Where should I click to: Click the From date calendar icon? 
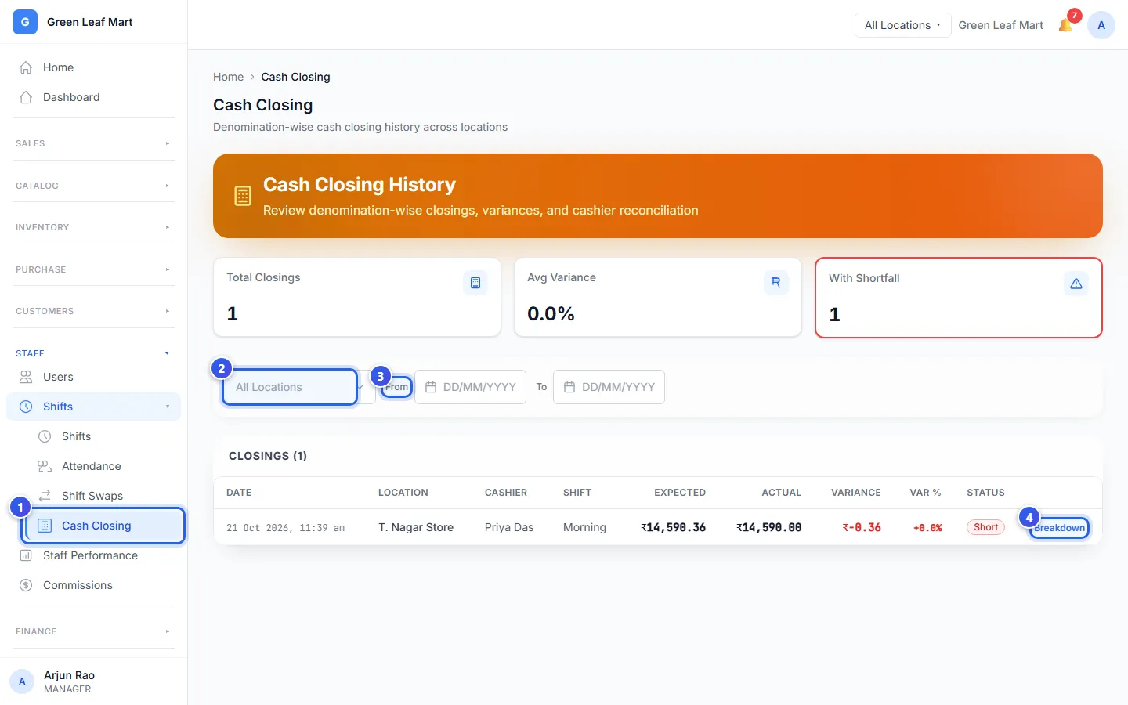tap(431, 387)
